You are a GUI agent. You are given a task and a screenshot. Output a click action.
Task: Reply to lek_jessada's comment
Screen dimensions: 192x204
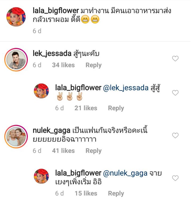coord(94,65)
